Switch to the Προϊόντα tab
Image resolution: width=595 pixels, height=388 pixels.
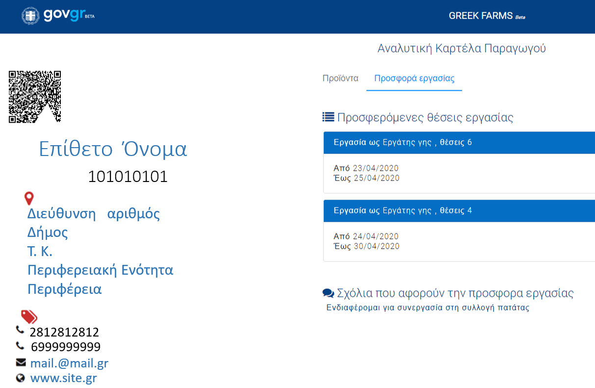[340, 78]
